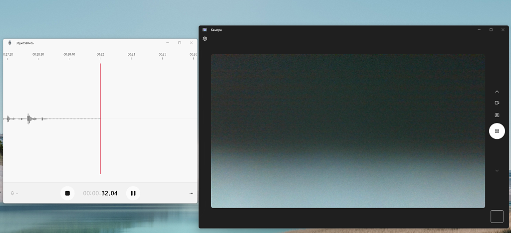Open the microphone selection dropdown
The width and height of the screenshot is (511, 233).
point(14,193)
